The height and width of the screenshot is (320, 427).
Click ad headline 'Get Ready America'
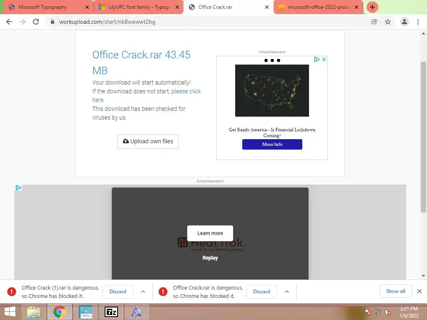[272, 132]
